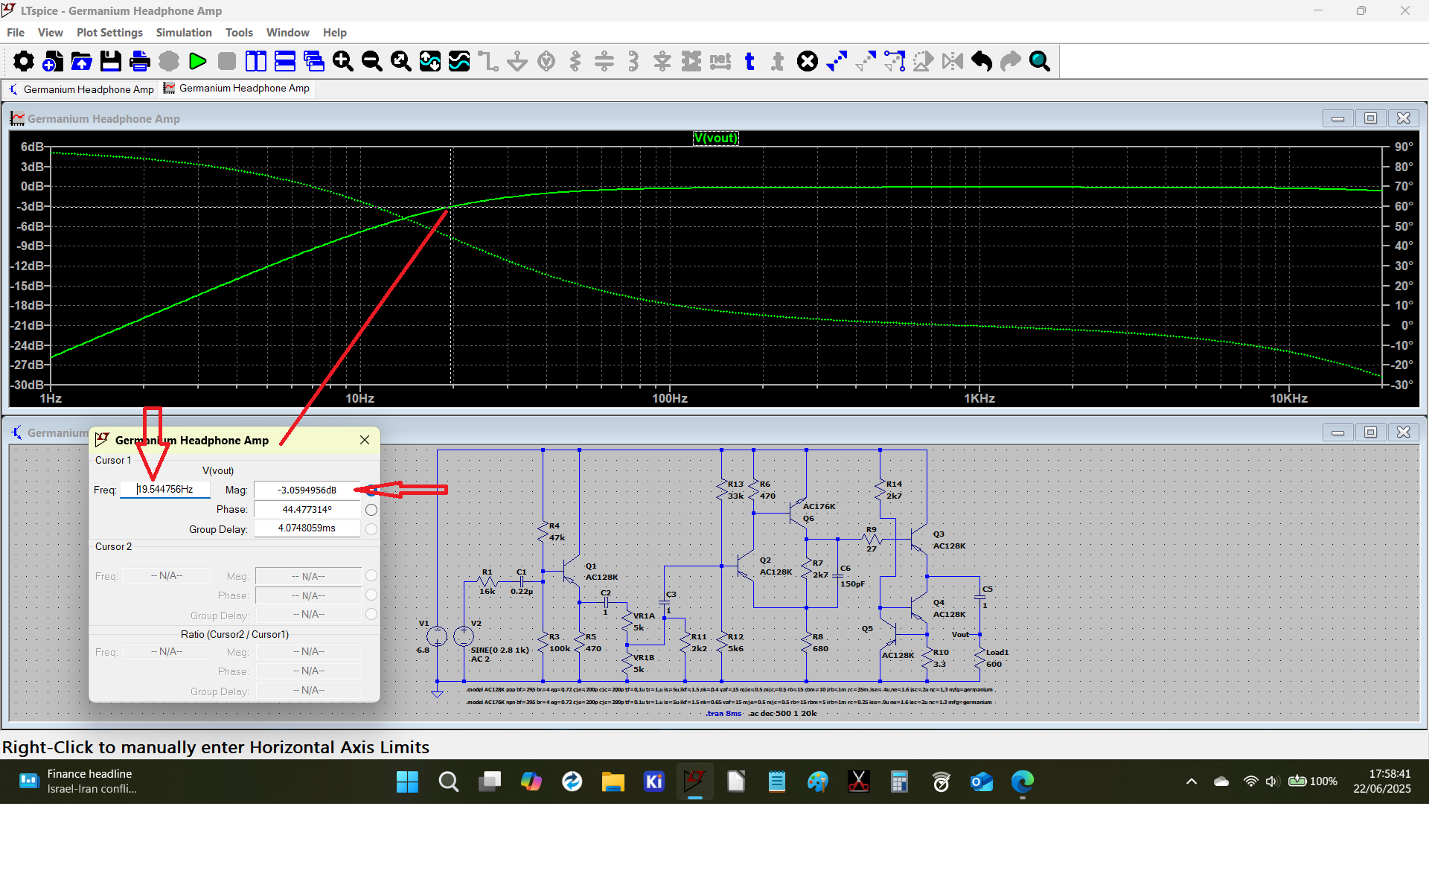Select the Duplicate tool blue arrows icon
Viewport: 1429px width, 876px height.
point(837,61)
